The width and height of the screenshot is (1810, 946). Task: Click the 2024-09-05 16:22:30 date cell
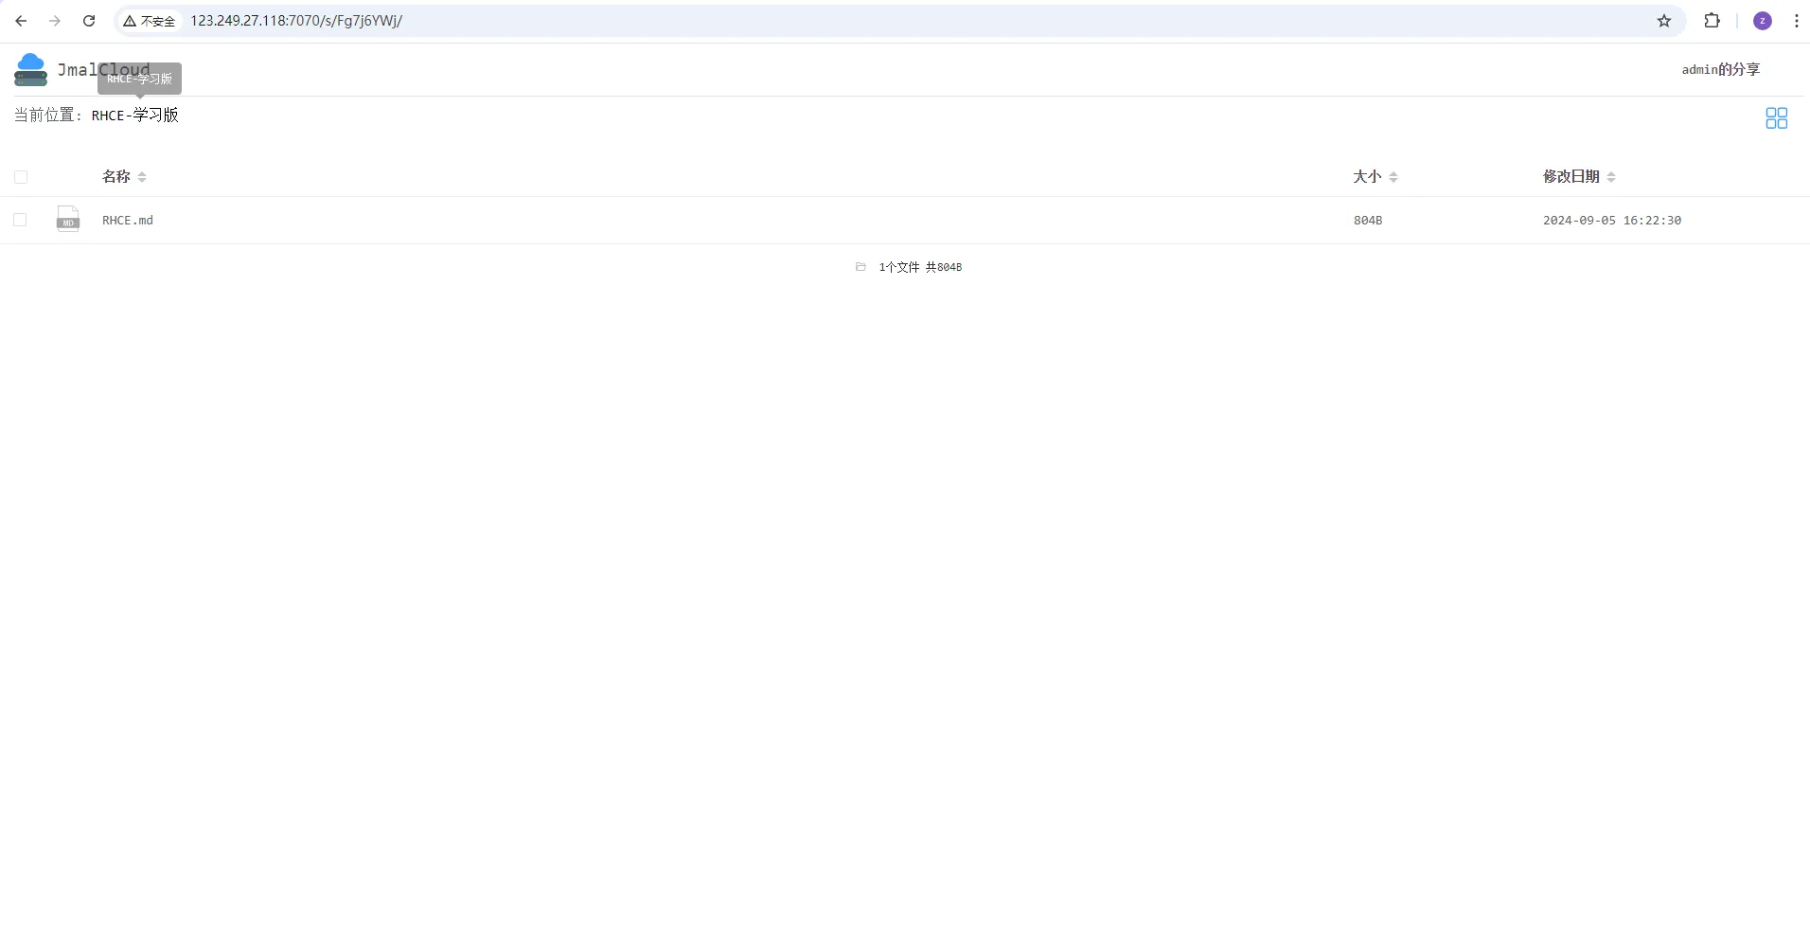[x=1612, y=220]
